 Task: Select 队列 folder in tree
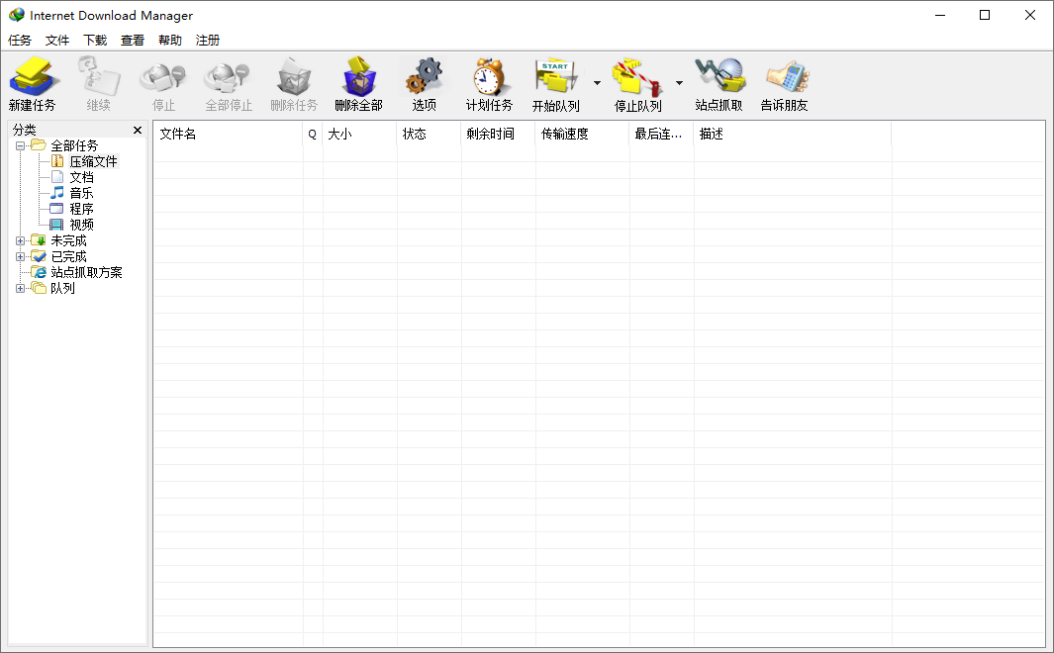(x=62, y=288)
